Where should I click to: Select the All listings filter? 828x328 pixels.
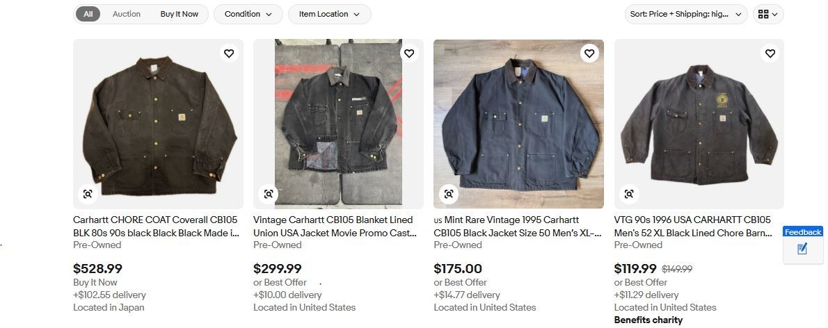pos(88,14)
